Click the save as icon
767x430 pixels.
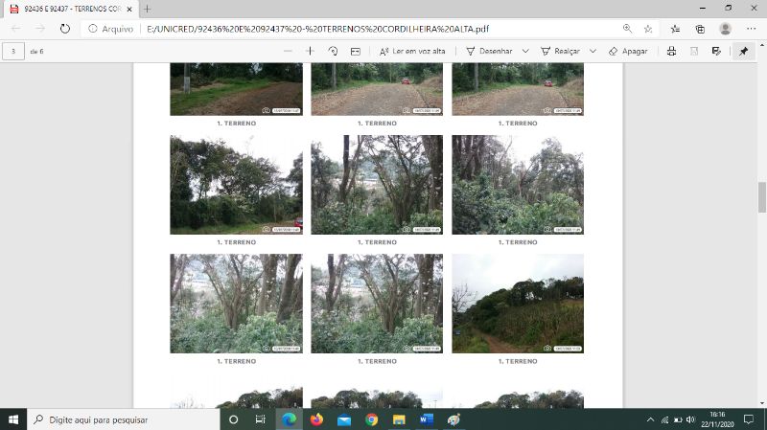(x=716, y=51)
